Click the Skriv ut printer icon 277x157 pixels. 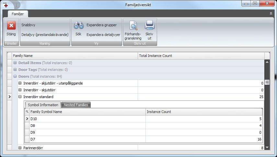click(x=150, y=25)
